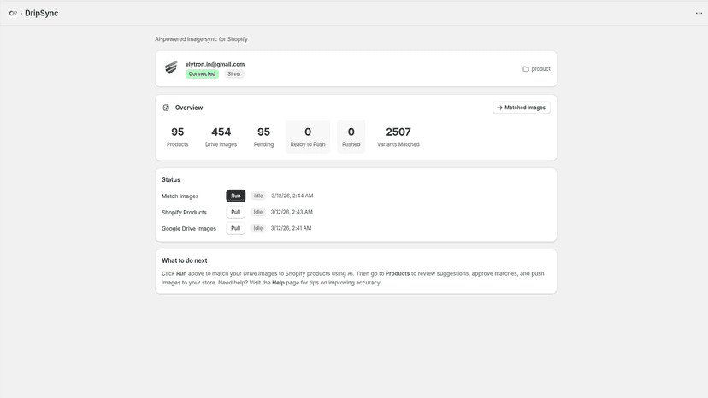Select the Pushed stat card
This screenshot has height=398, width=708.
click(x=351, y=137)
